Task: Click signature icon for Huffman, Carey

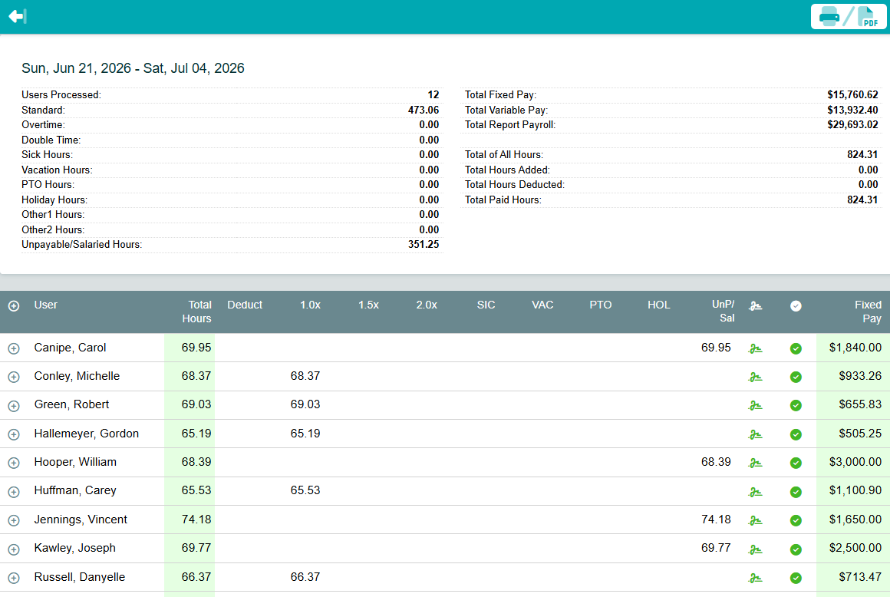Action: click(x=755, y=491)
